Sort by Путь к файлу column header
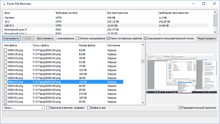The width and height of the screenshot is (220, 124). point(54,45)
